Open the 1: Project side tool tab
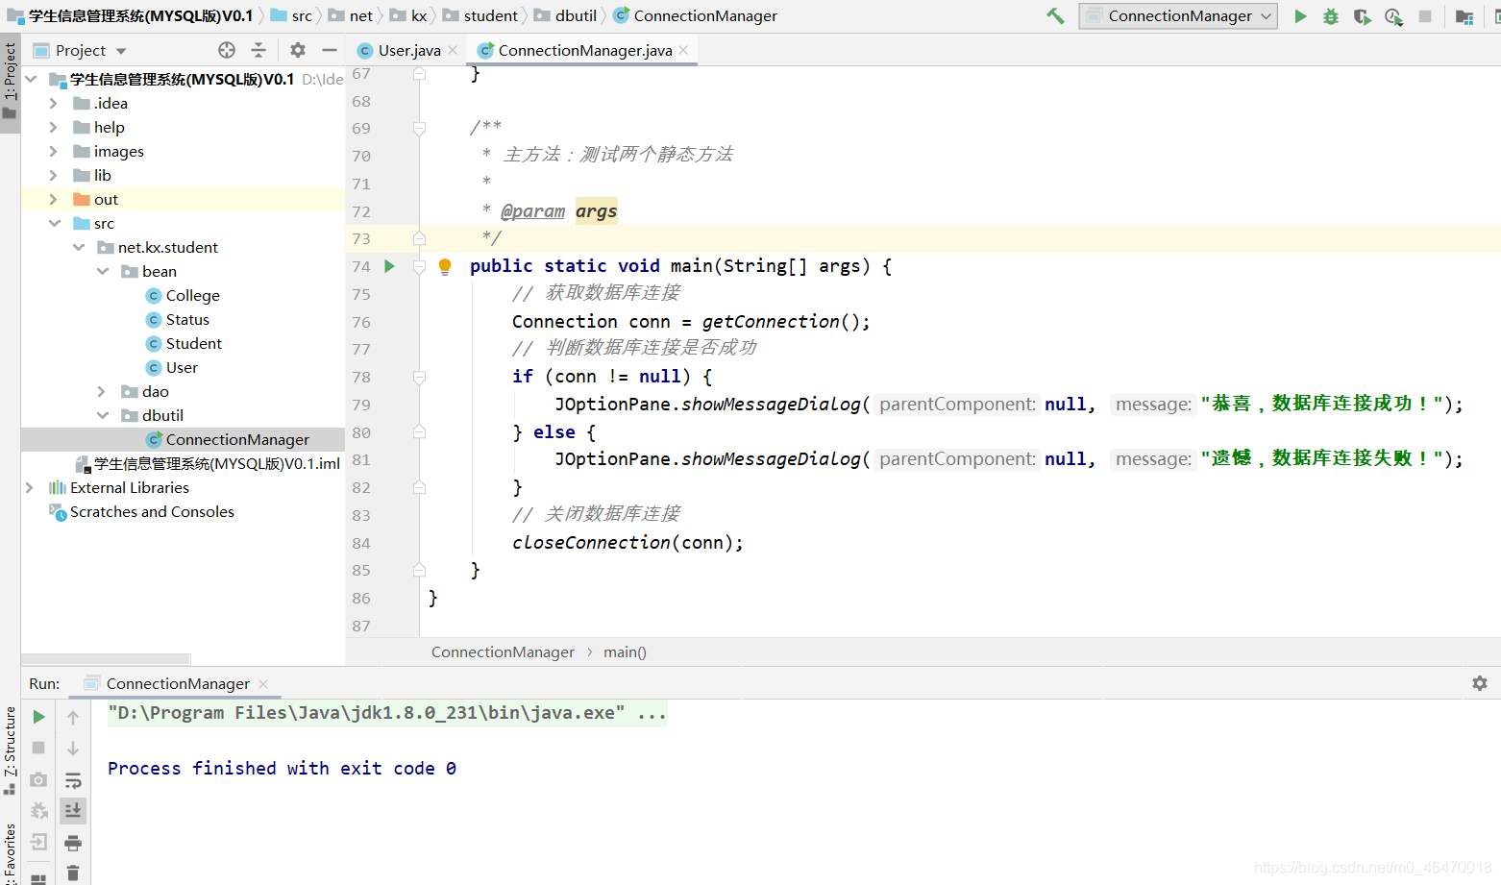 10,81
